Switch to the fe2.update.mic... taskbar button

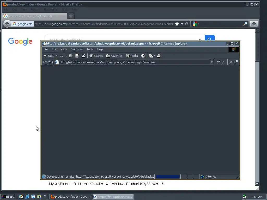[113, 197]
